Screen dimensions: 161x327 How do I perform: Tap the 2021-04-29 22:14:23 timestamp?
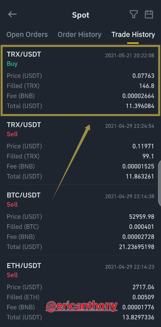tap(130, 267)
